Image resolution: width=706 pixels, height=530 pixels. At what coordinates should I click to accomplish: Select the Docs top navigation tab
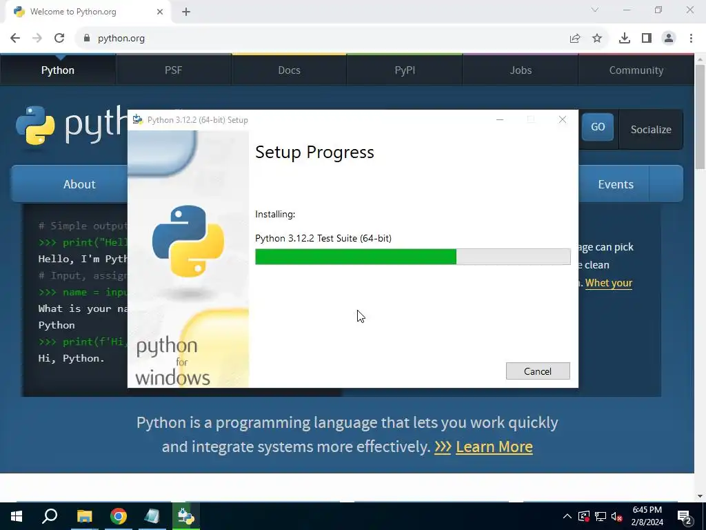click(289, 70)
